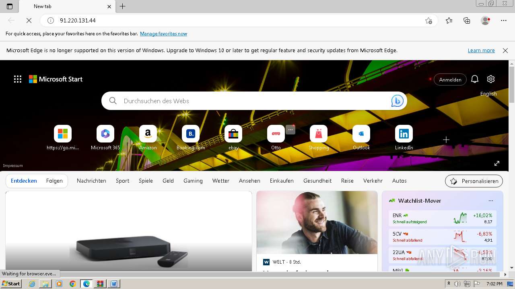Click the horizontal scrollbar right arrow
This screenshot has width=515, height=289.
coord(506,275)
